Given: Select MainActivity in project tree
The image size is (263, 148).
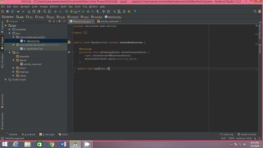Looking at the screenshot, I should pyautogui.click(x=33, y=41).
